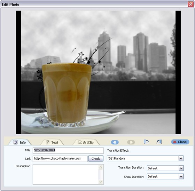Image resolution: width=195 pixels, height=191 pixels.
Task: Close the Edit Photo window with red X
Action: [x=191, y=4]
